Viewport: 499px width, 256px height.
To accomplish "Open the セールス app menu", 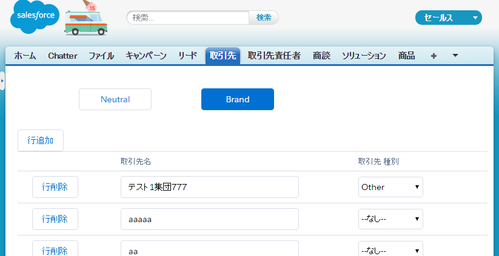I will pyautogui.click(x=449, y=18).
